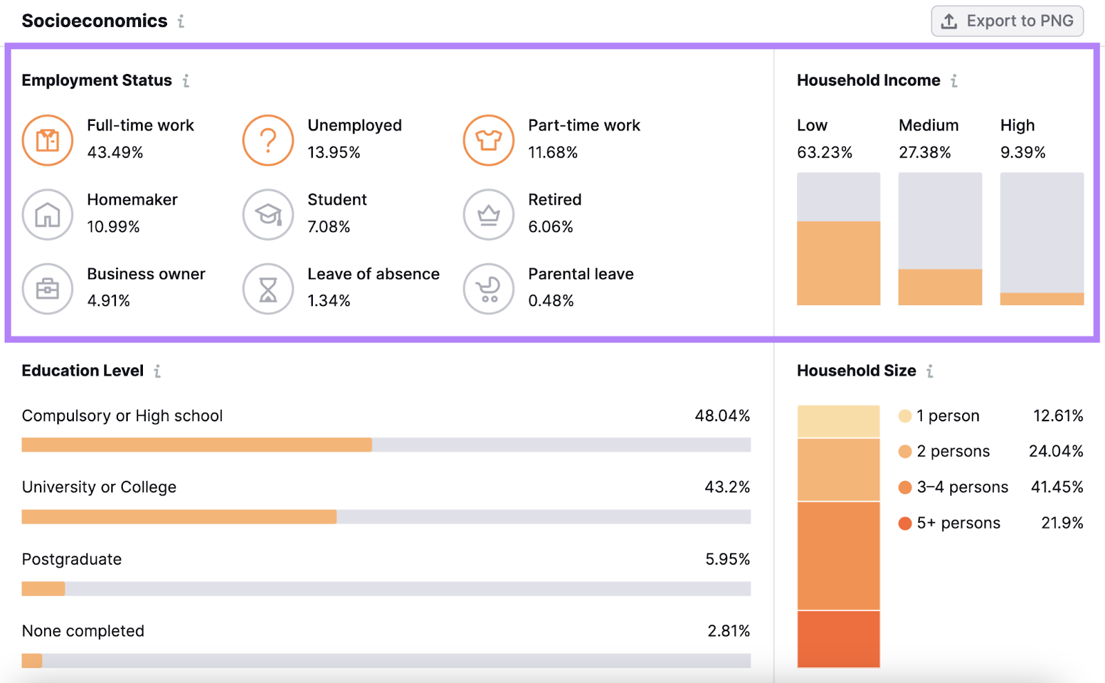Screen dimensions: 1105x683
Task: Click the Business owner briefcase icon
Action: click(47, 289)
